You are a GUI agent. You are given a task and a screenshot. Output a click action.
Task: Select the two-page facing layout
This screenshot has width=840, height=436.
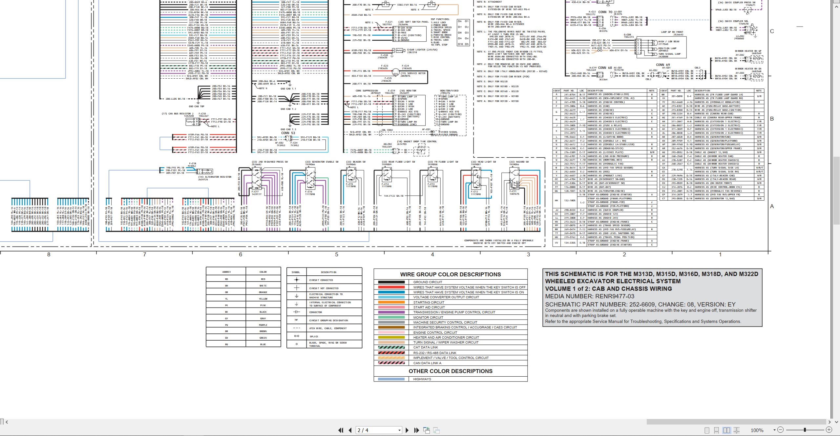pyautogui.click(x=727, y=430)
